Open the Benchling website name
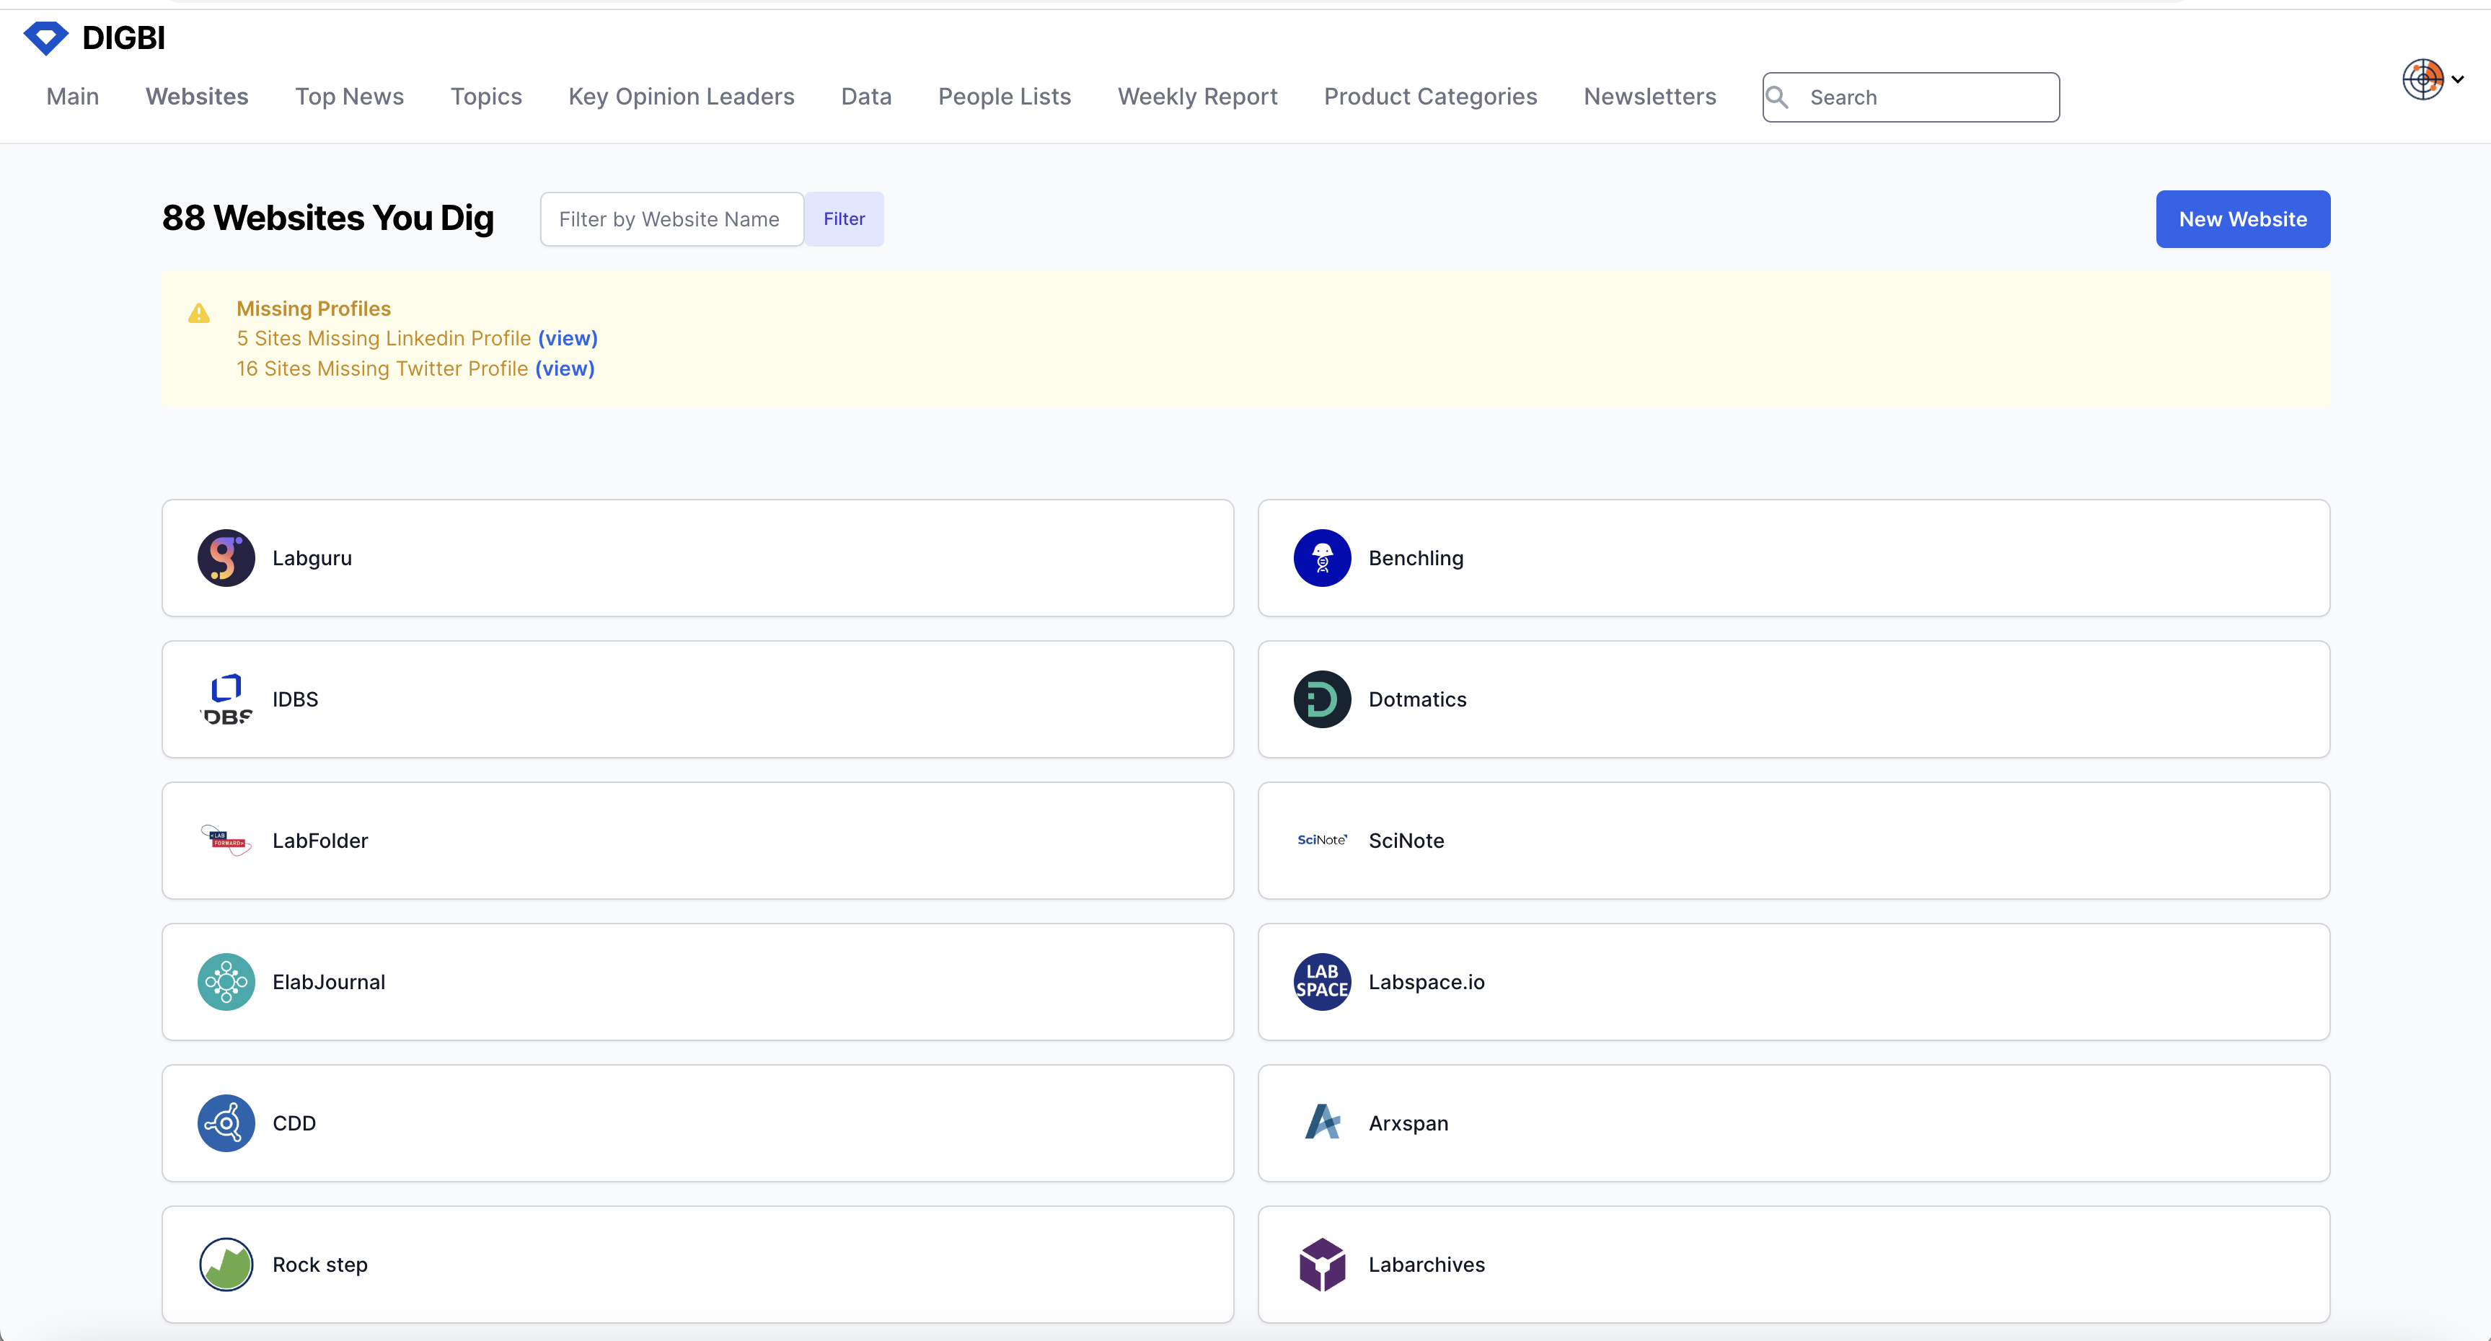Screen dimensions: 2491x1341 coord(1416,558)
